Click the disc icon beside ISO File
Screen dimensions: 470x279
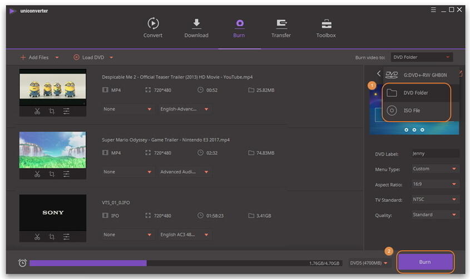[392, 111]
